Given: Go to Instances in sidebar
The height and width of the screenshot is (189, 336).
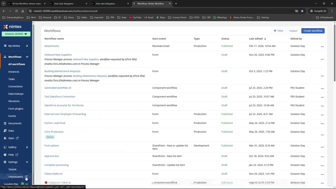Looking at the screenshot, I should tap(14, 72).
